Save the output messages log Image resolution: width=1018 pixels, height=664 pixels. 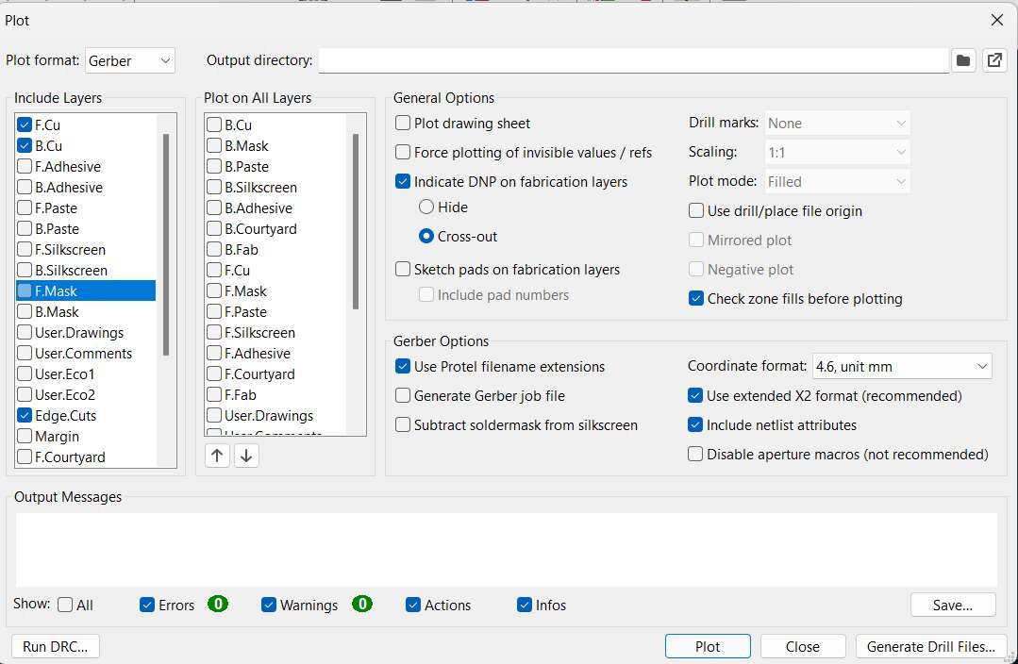(952, 605)
